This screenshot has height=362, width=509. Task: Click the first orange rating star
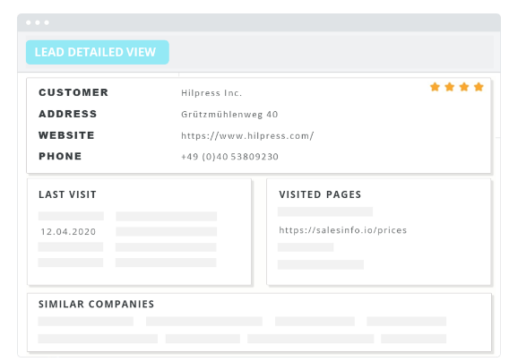tap(435, 87)
